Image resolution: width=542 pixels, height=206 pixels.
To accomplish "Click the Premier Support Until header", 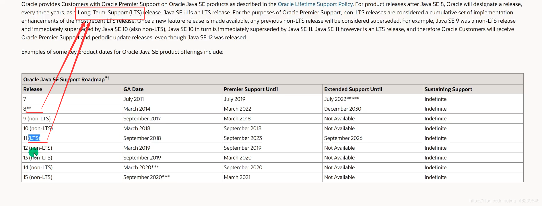I will coord(251,89).
